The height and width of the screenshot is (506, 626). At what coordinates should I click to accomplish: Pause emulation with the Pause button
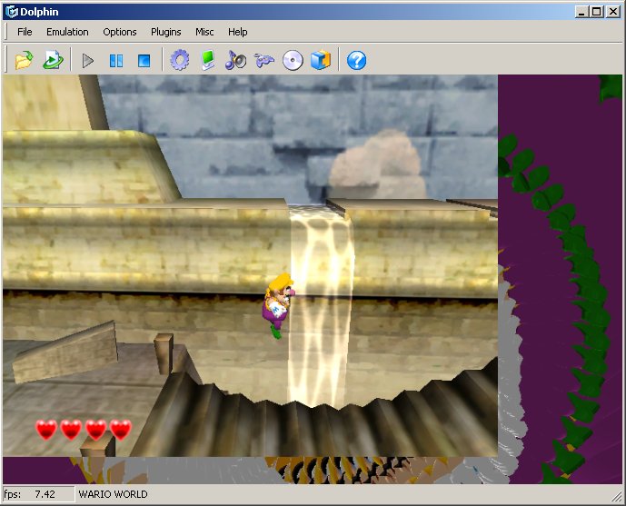116,61
